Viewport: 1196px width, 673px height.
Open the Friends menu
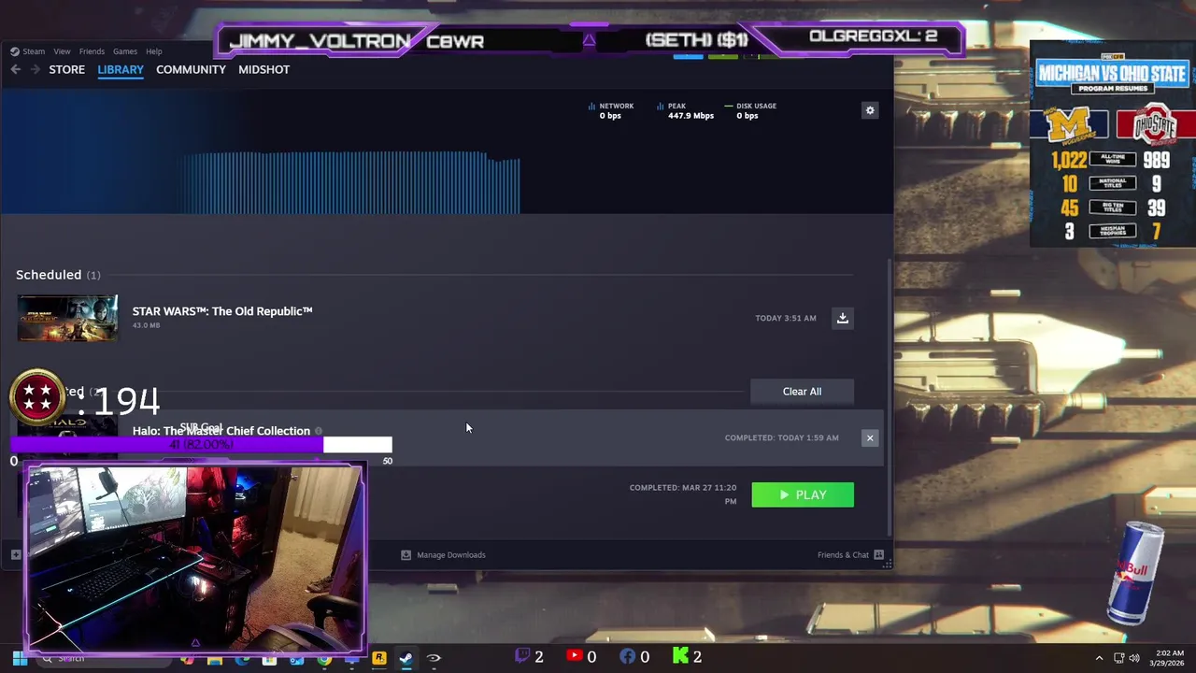pos(92,51)
